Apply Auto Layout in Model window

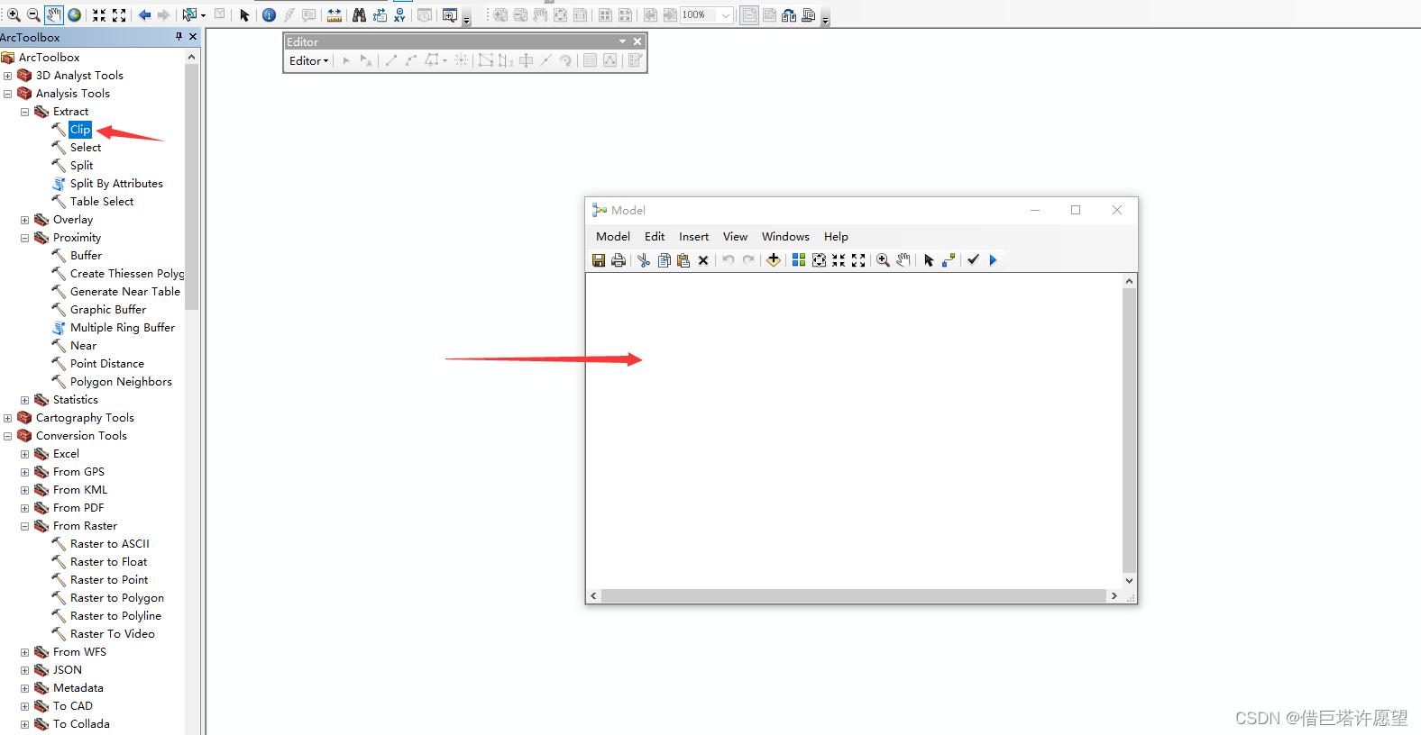(799, 260)
